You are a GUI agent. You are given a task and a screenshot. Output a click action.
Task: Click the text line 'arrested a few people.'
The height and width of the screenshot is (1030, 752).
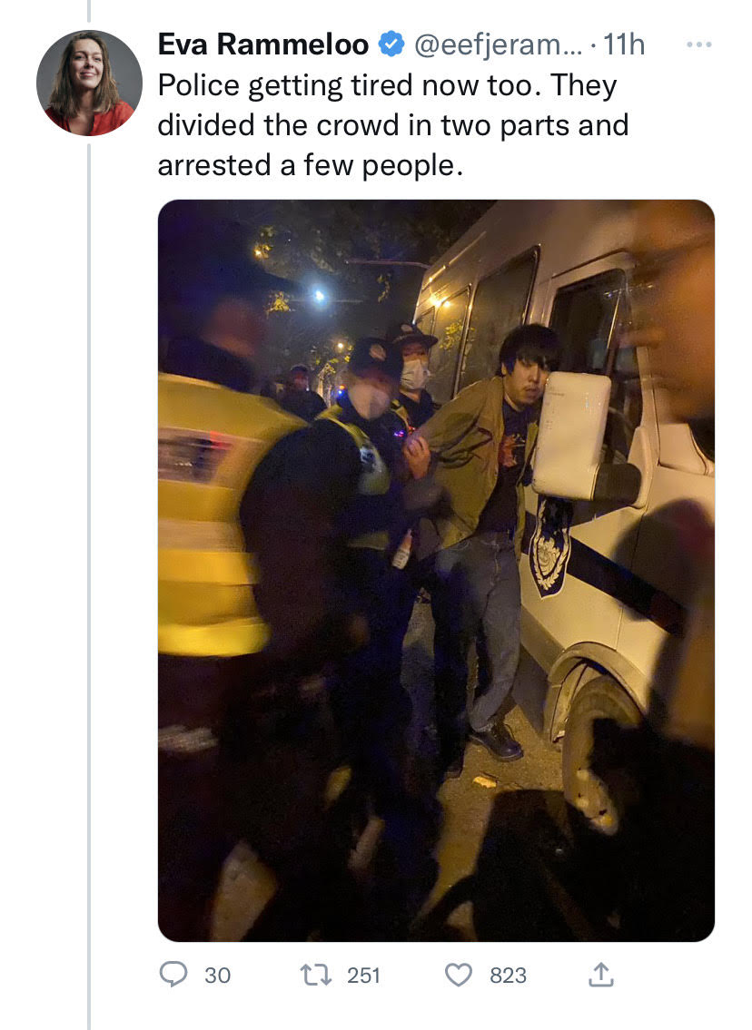(311, 165)
